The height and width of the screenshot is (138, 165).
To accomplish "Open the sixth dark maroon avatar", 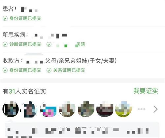I will [105, 109].
